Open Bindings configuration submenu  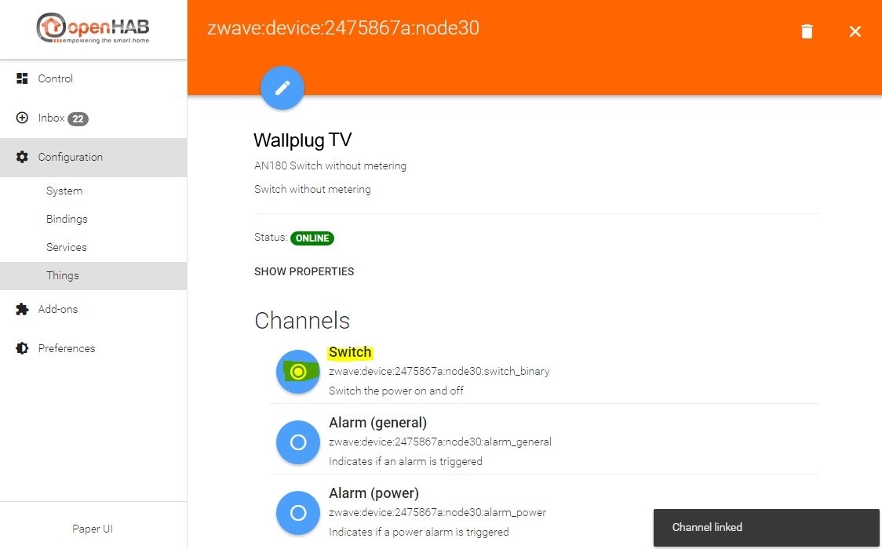click(x=93, y=219)
